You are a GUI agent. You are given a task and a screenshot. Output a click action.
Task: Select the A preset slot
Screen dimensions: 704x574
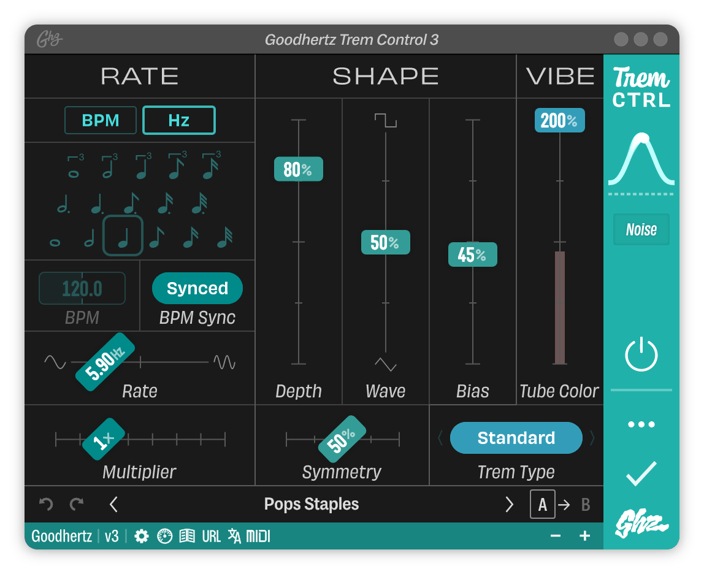click(542, 504)
